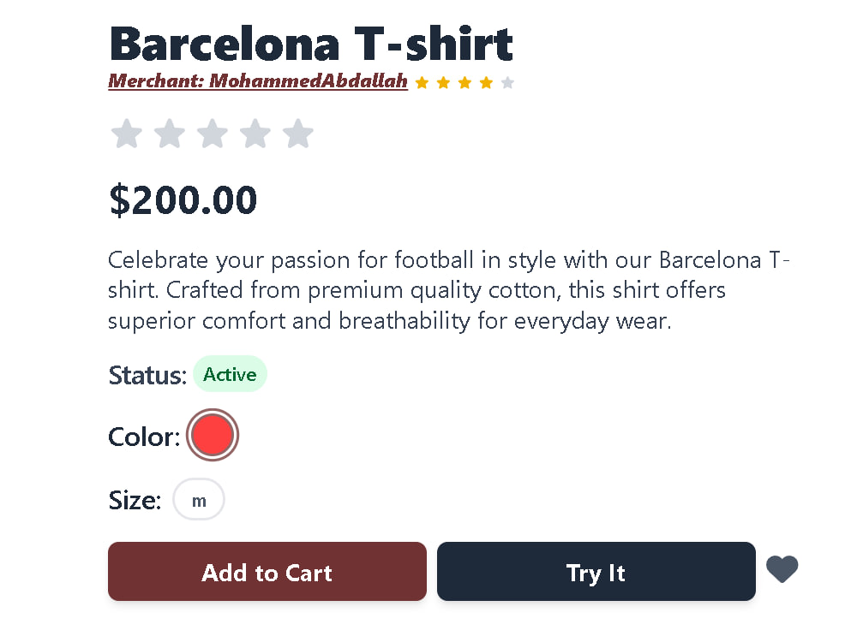Choose size m option
This screenshot has height=642, width=857.
click(x=199, y=500)
